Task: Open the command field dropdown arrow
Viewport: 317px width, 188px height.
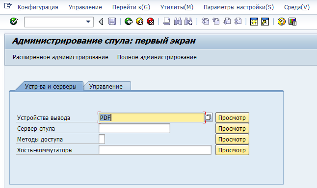Action: pos(88,22)
